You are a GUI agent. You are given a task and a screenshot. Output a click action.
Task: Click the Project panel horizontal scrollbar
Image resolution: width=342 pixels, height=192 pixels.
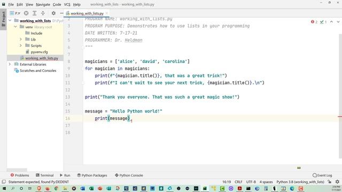17,170
